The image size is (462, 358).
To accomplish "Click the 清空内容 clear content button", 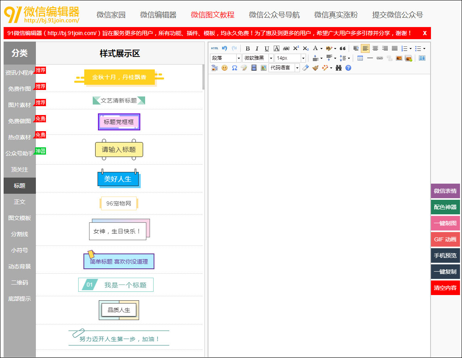I will 445,288.
